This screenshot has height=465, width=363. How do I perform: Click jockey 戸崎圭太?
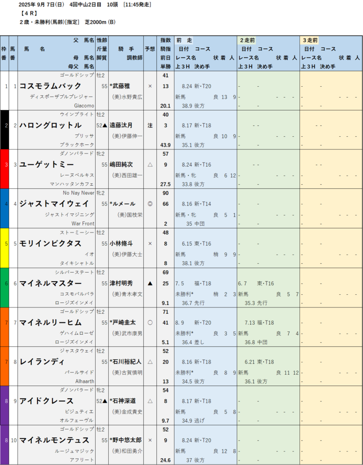[x=122, y=322]
